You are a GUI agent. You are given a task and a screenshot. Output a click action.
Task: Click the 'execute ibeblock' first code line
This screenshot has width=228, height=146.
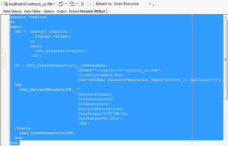(x=28, y=17)
